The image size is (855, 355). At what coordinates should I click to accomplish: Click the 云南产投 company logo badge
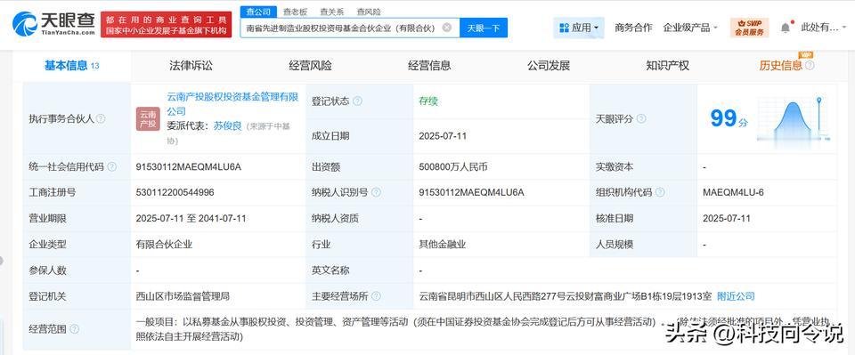coord(148,118)
